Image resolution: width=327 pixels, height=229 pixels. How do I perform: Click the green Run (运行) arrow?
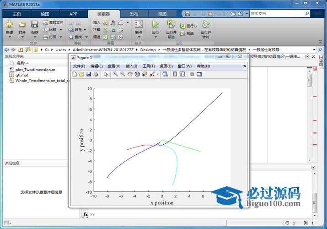coord(155,24)
